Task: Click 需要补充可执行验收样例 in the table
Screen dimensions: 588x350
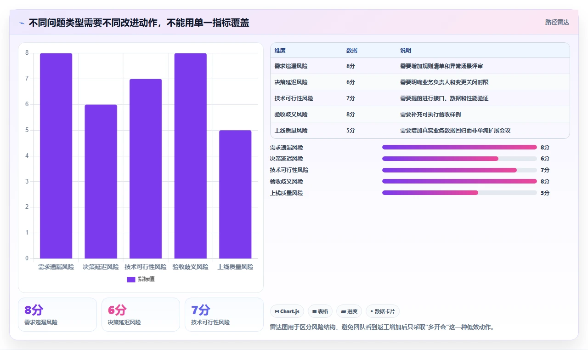Action: [430, 115]
